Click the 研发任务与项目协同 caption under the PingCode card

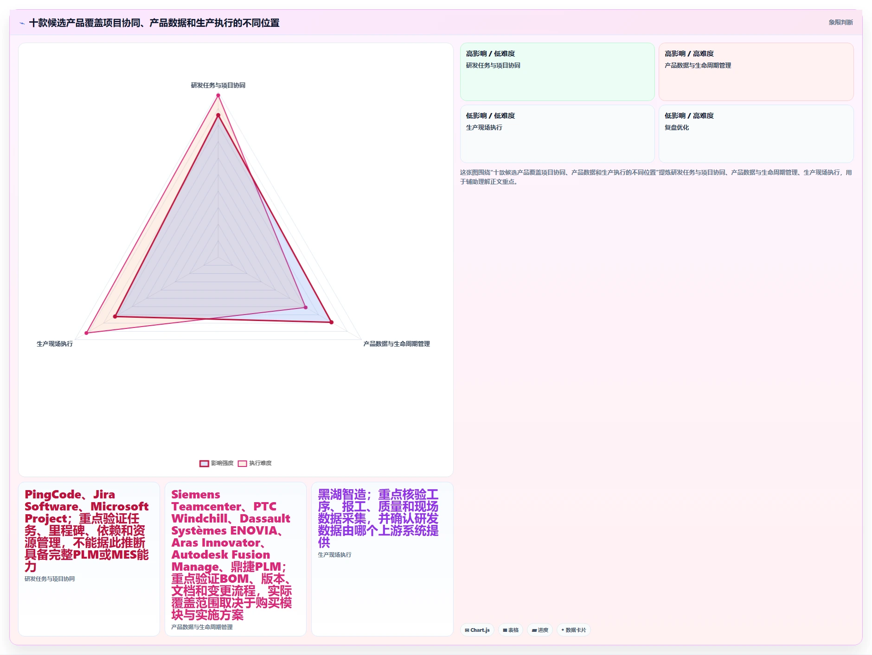click(50, 579)
